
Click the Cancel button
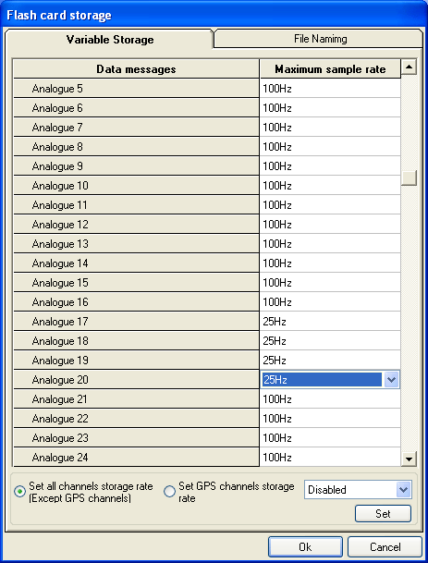tap(385, 547)
